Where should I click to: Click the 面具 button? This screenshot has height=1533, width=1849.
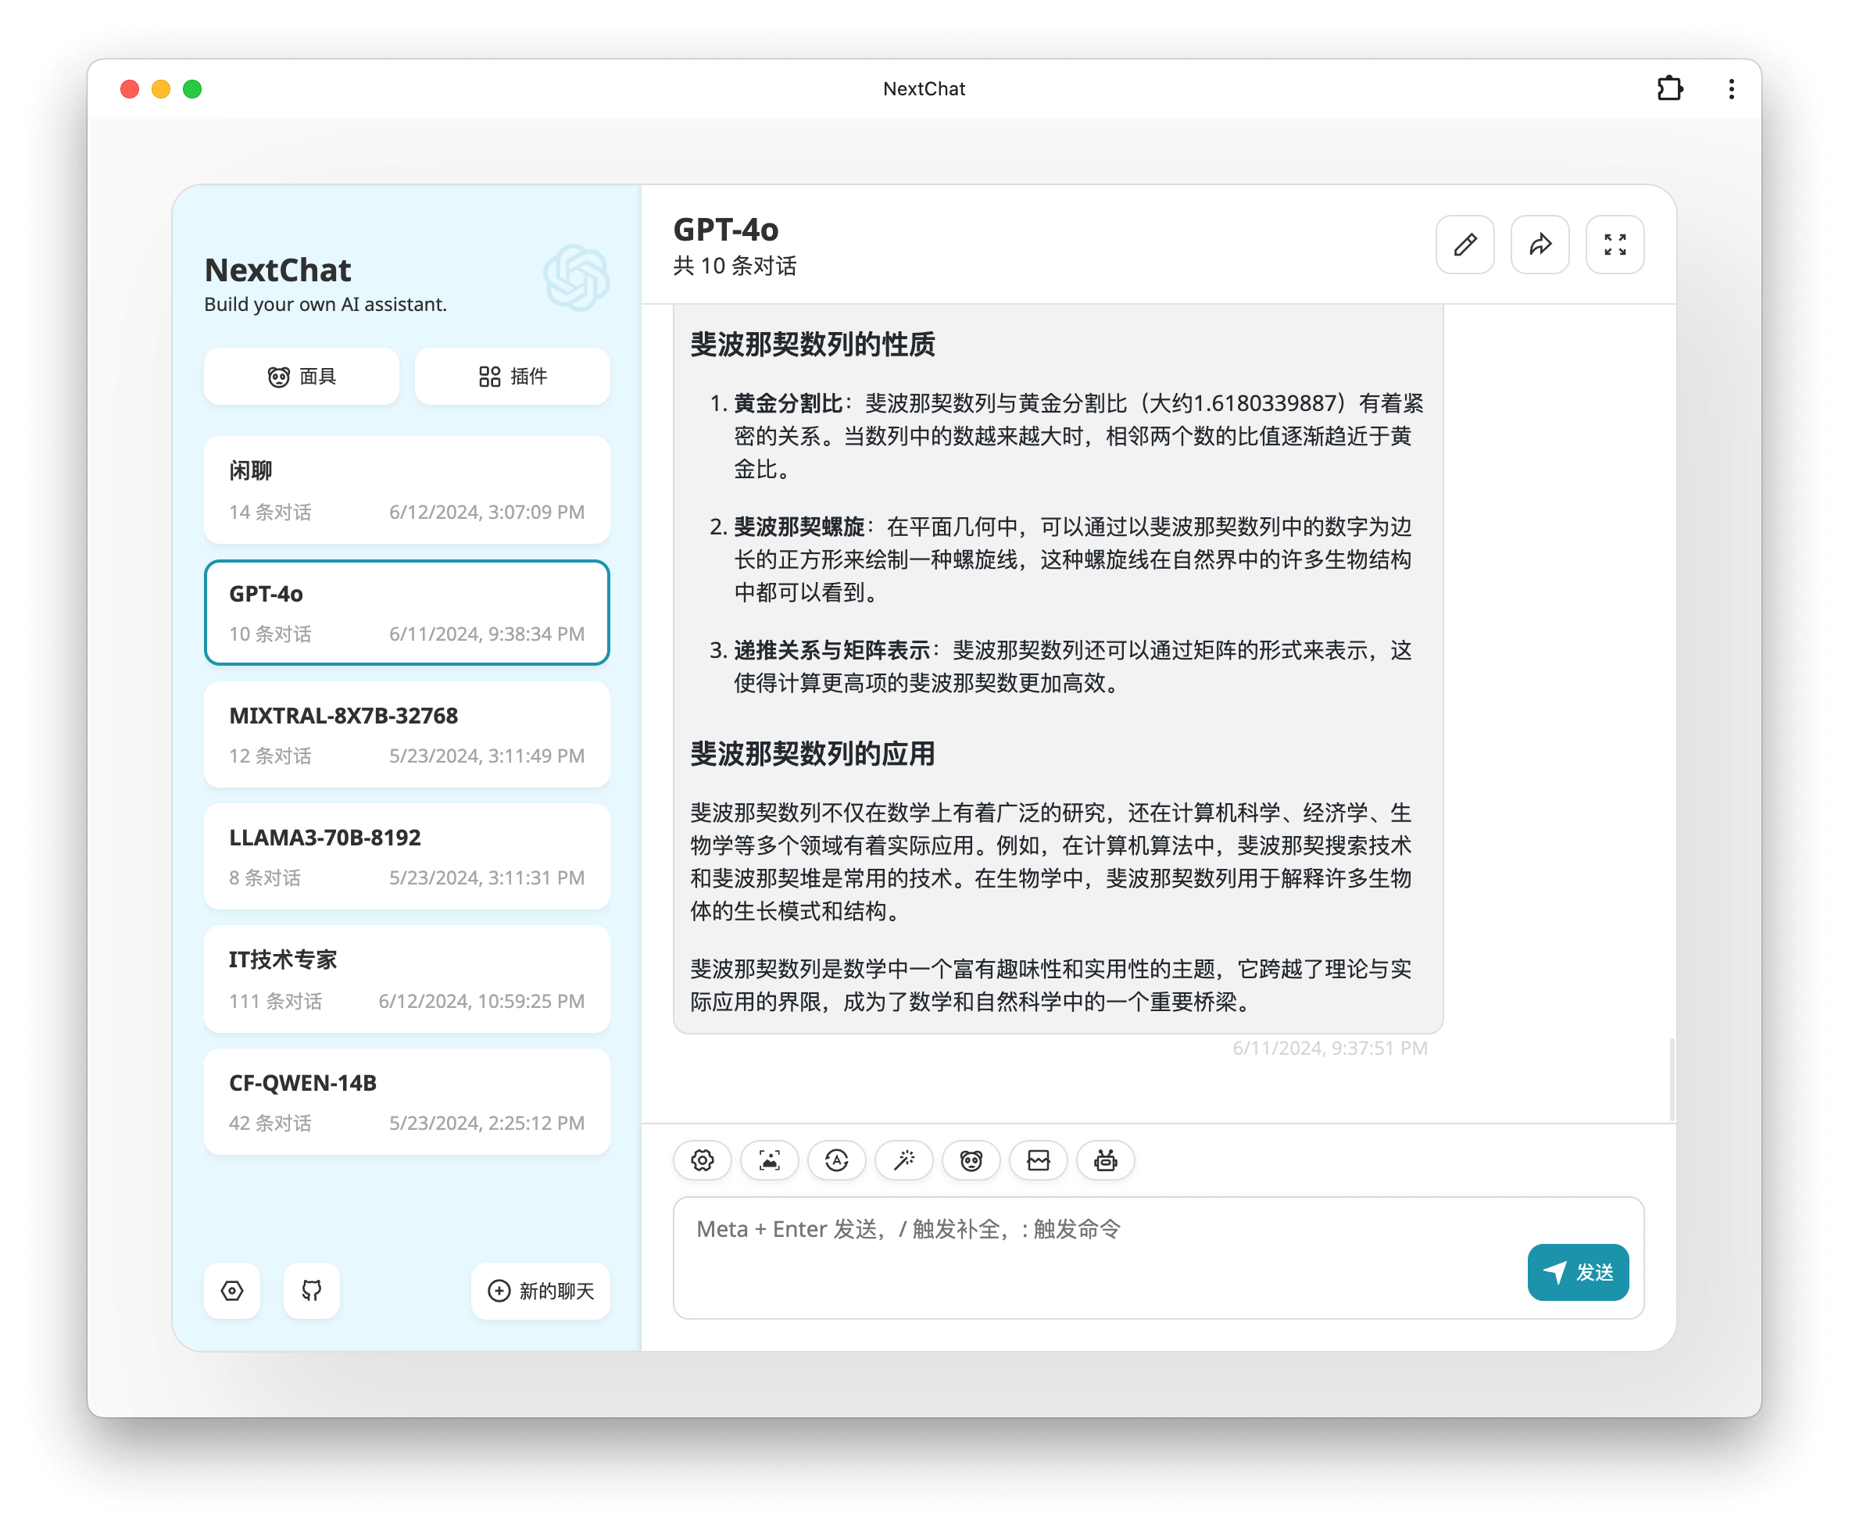[x=301, y=377]
